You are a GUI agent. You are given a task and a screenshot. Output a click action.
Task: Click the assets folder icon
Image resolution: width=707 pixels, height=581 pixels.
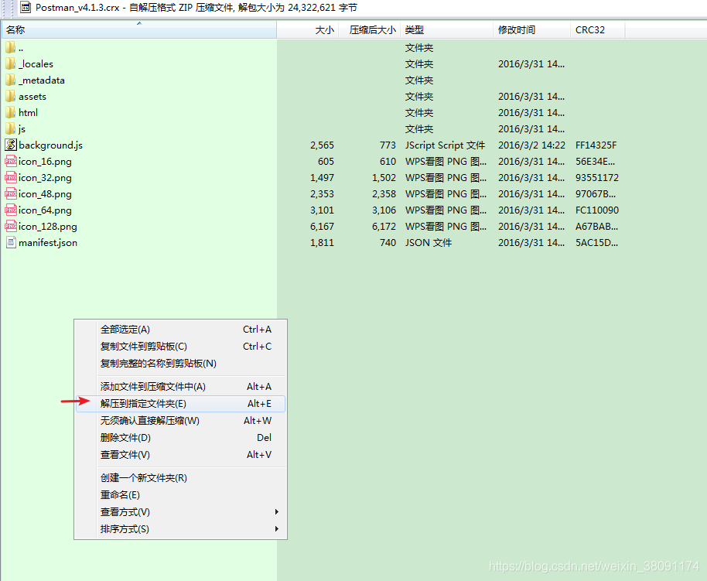click(x=11, y=97)
